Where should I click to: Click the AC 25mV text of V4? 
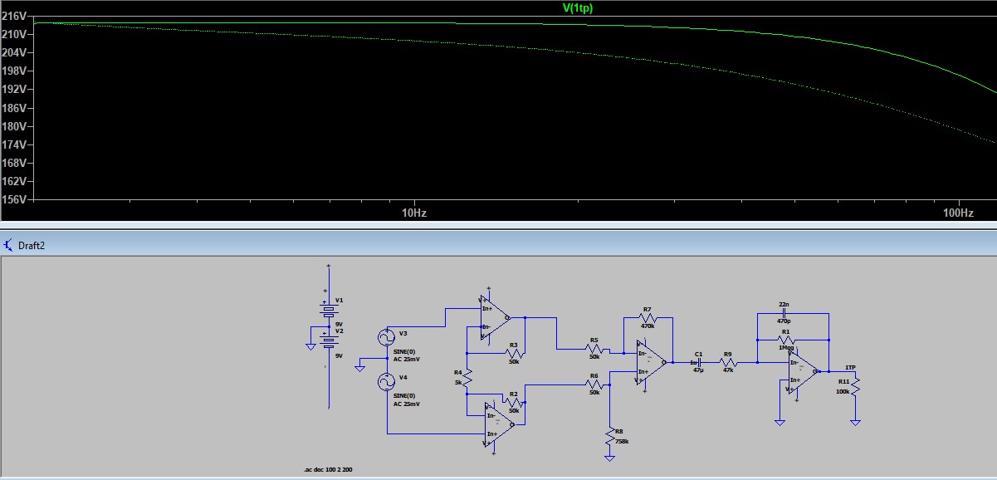tap(407, 404)
